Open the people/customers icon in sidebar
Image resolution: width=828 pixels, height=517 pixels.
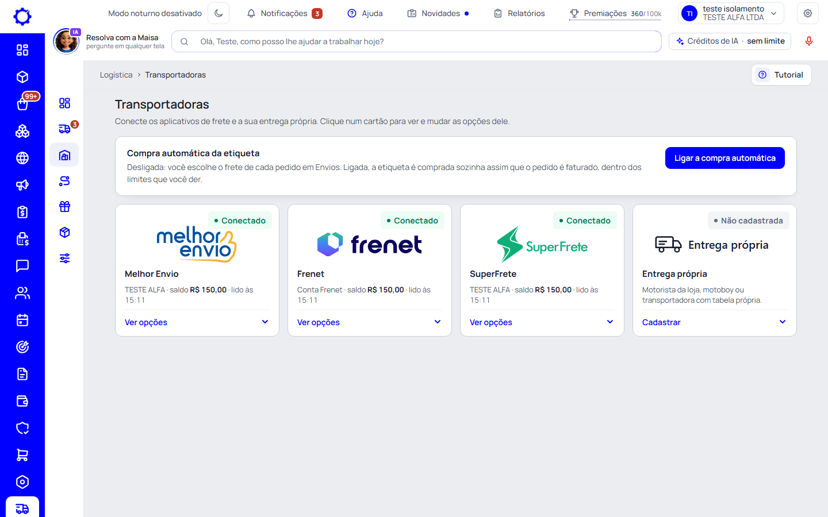pos(22,293)
